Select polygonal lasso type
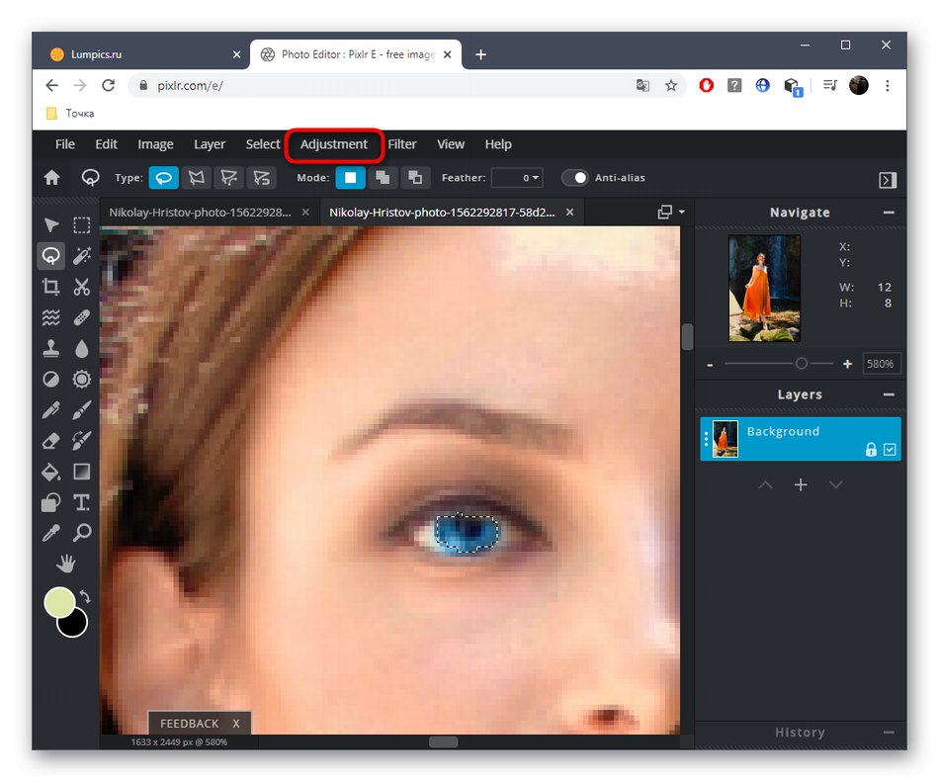 tap(196, 178)
